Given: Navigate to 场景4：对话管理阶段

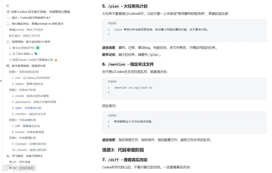Looking at the screenshot, I should coord(23,138).
